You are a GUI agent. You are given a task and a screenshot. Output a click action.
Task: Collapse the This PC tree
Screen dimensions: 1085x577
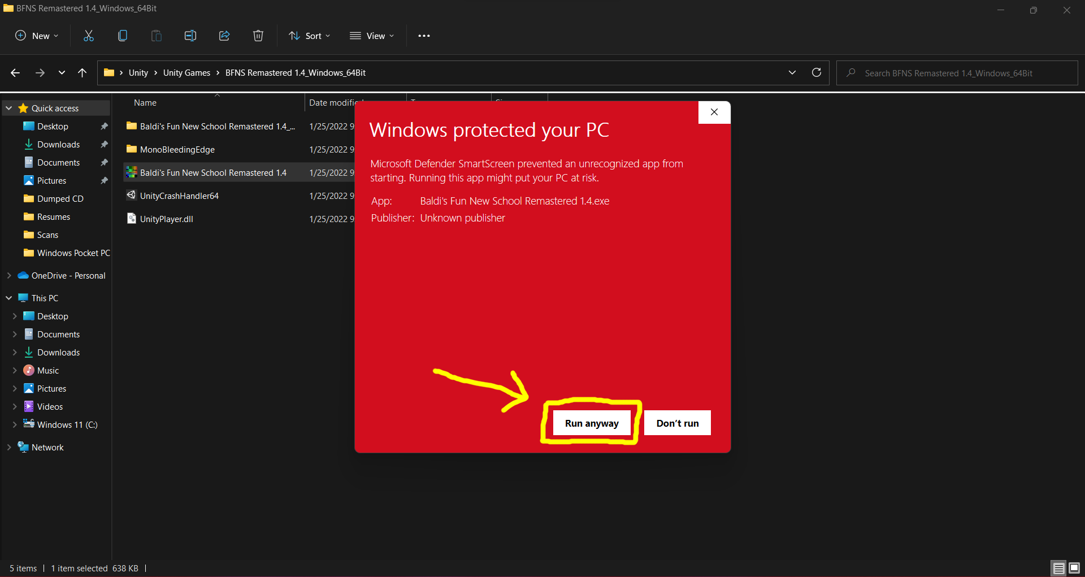[9, 298]
